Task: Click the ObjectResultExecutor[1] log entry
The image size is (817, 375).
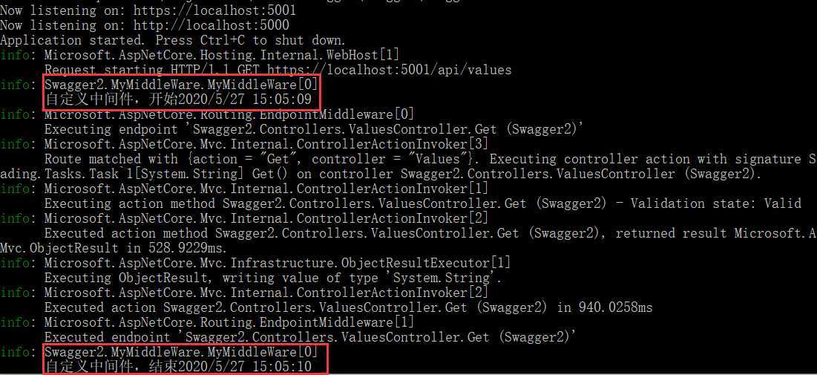Action: (278, 263)
